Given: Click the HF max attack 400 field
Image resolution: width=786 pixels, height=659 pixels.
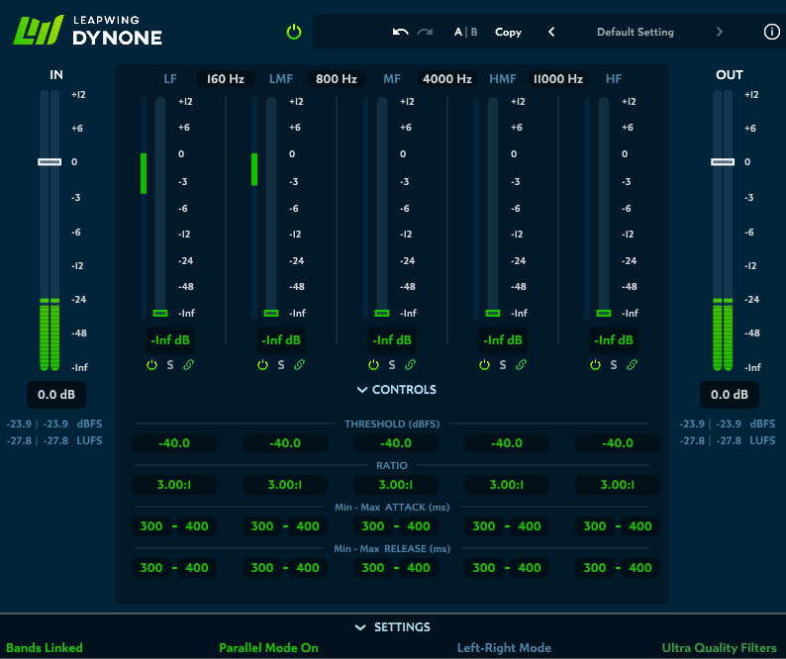Looking at the screenshot, I should point(640,526).
